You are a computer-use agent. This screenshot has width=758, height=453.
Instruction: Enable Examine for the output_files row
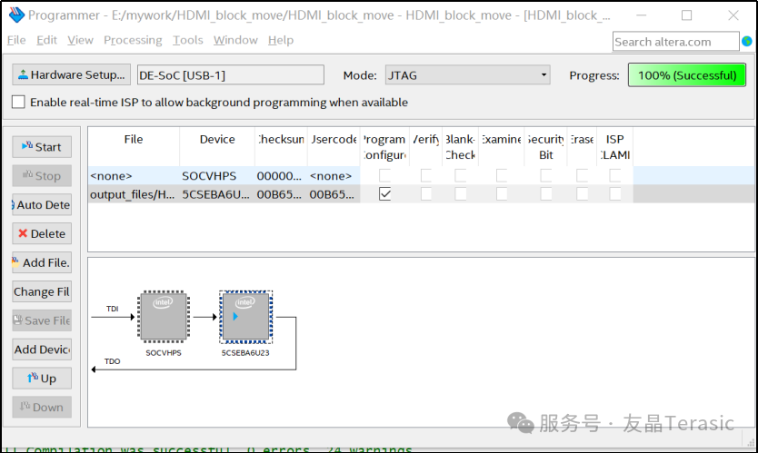pos(502,194)
